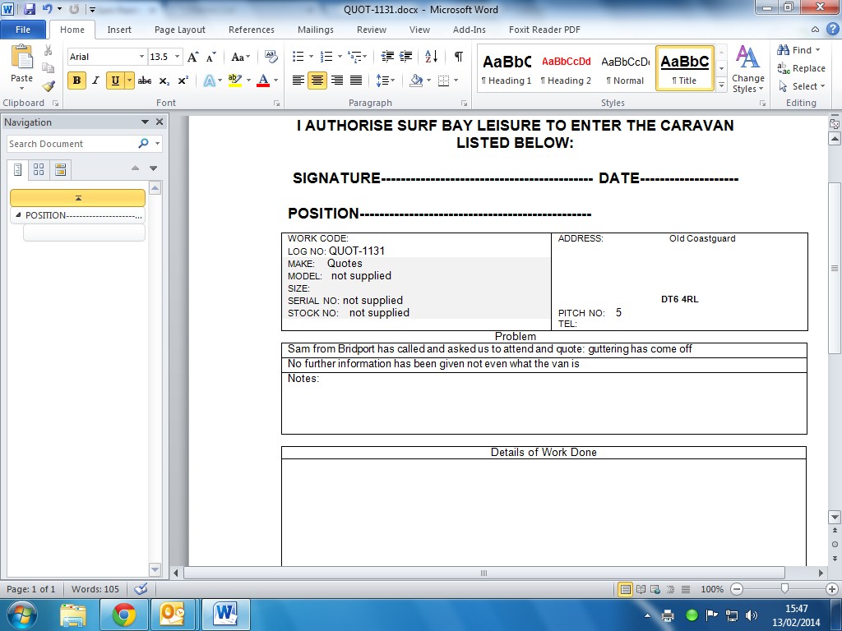Toggle Bold formatting
This screenshot has width=842, height=631.
point(76,81)
